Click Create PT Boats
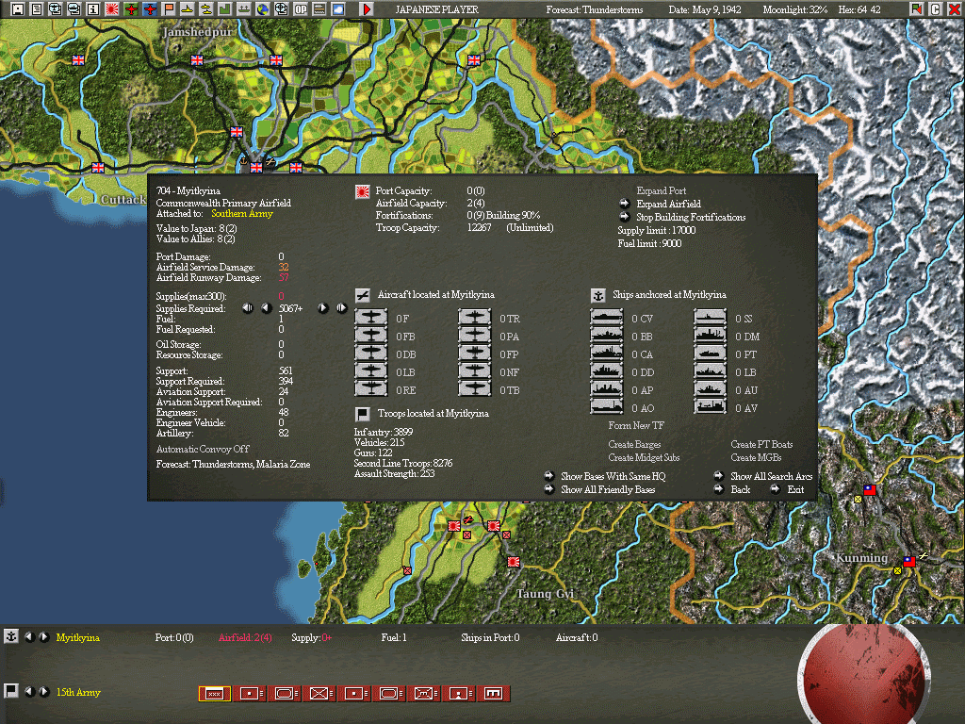965x724 pixels. click(x=761, y=444)
